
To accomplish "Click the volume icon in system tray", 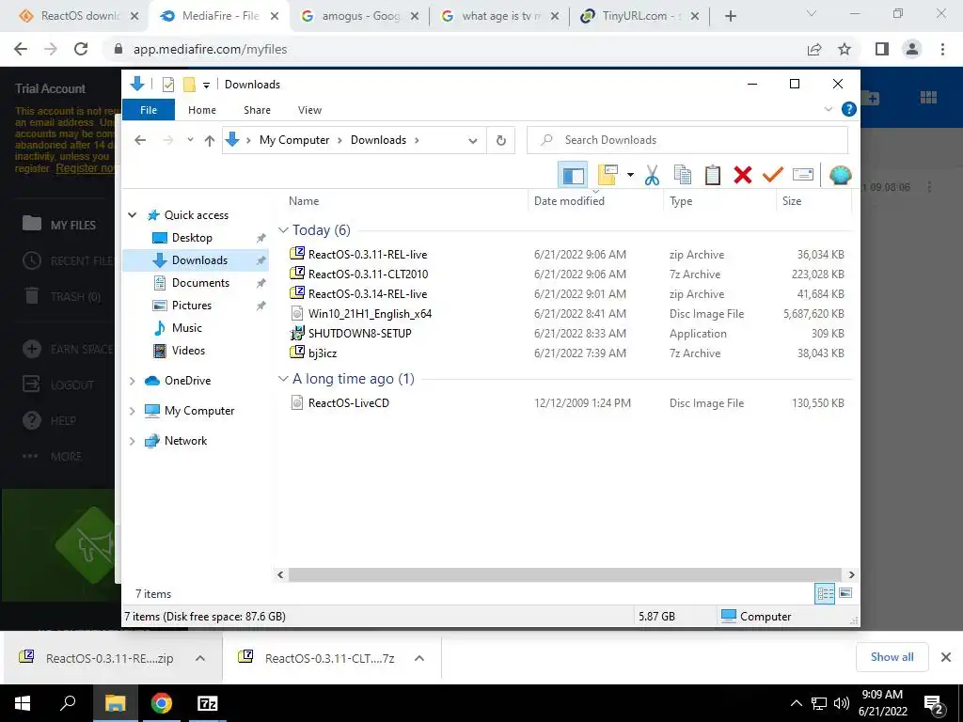I will click(842, 703).
